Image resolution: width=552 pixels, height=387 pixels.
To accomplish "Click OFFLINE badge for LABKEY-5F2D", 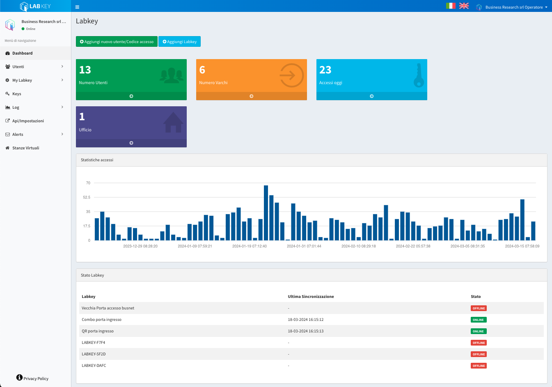I will click(x=479, y=354).
